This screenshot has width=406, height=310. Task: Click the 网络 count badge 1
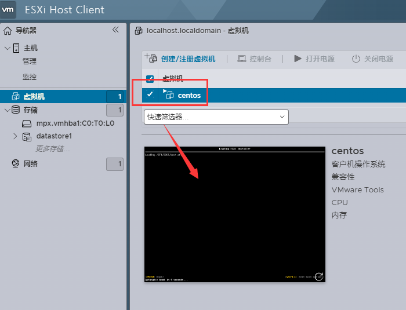(x=115, y=164)
